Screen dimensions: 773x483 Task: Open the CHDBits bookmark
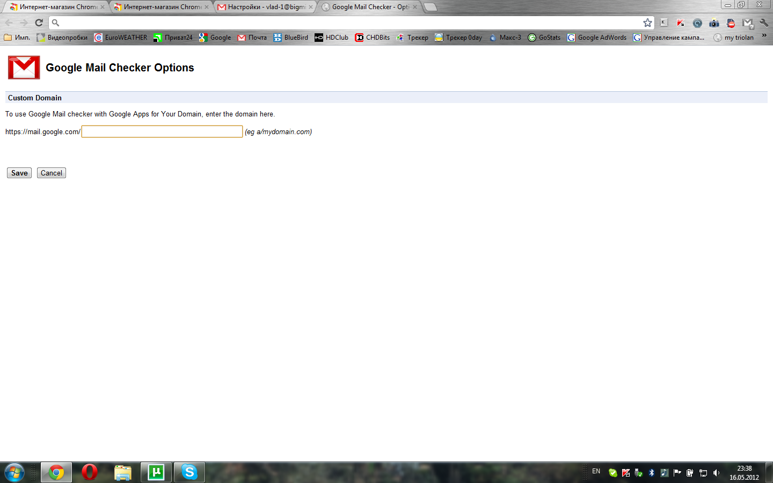pyautogui.click(x=373, y=38)
